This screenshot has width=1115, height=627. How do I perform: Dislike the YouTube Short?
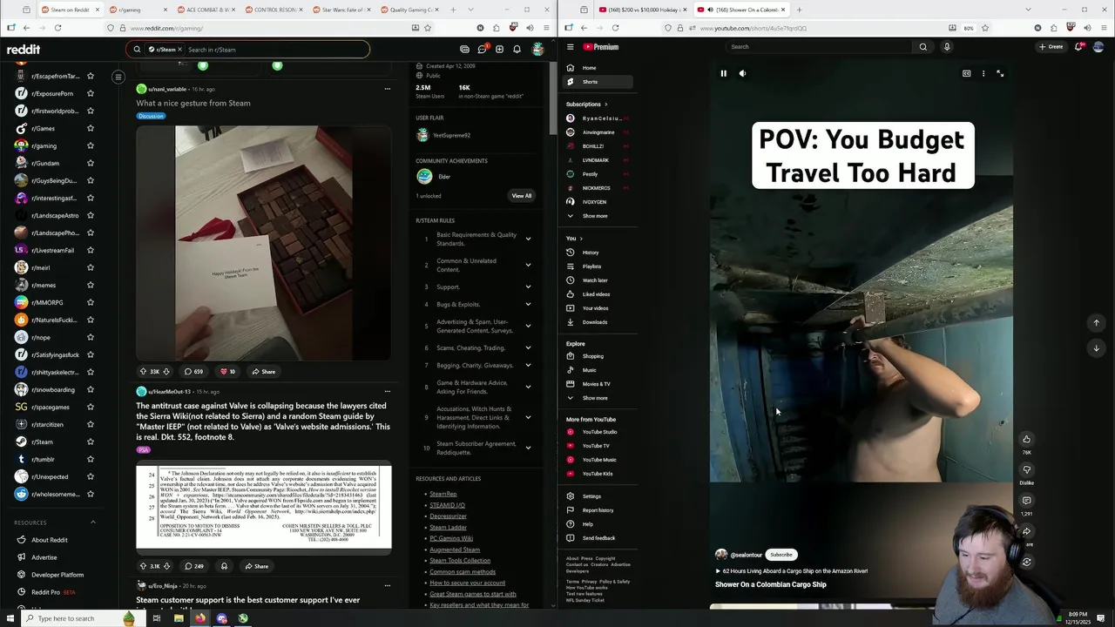[1026, 470]
